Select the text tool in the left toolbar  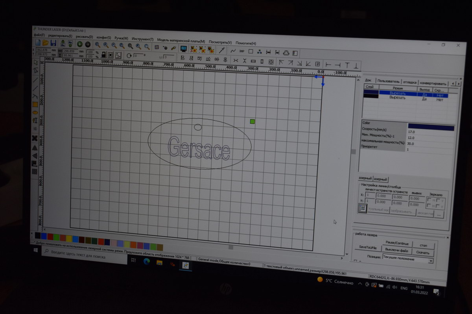tap(35, 120)
